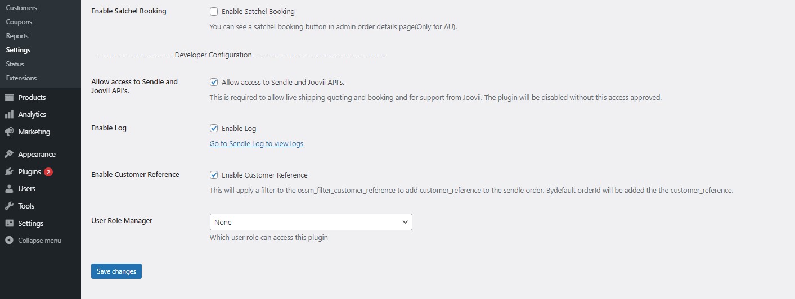Click the Products box icon in sidebar
The image size is (795, 299).
click(9, 97)
